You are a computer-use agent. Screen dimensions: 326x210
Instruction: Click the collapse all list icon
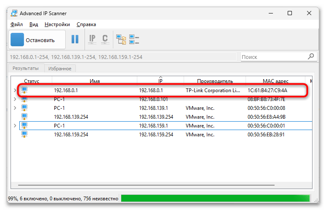tap(134, 39)
